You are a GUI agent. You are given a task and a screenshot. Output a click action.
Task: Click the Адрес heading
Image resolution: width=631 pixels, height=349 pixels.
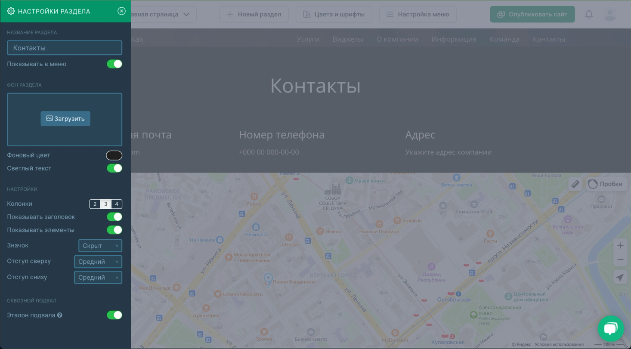(421, 135)
